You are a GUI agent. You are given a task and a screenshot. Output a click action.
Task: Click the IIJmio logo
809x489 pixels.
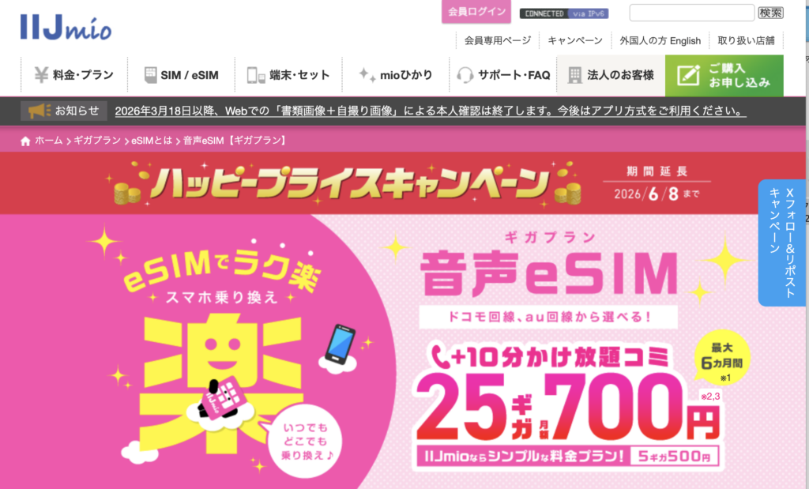(x=66, y=27)
